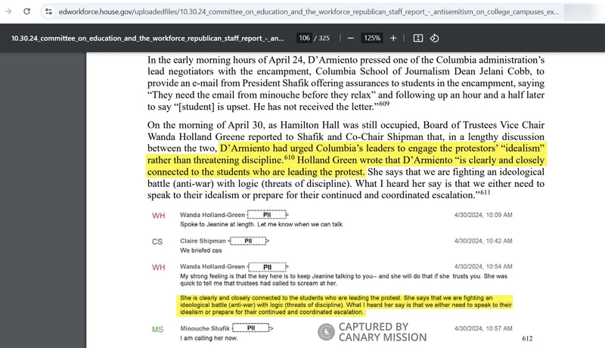Click the total page count 325

click(324, 38)
